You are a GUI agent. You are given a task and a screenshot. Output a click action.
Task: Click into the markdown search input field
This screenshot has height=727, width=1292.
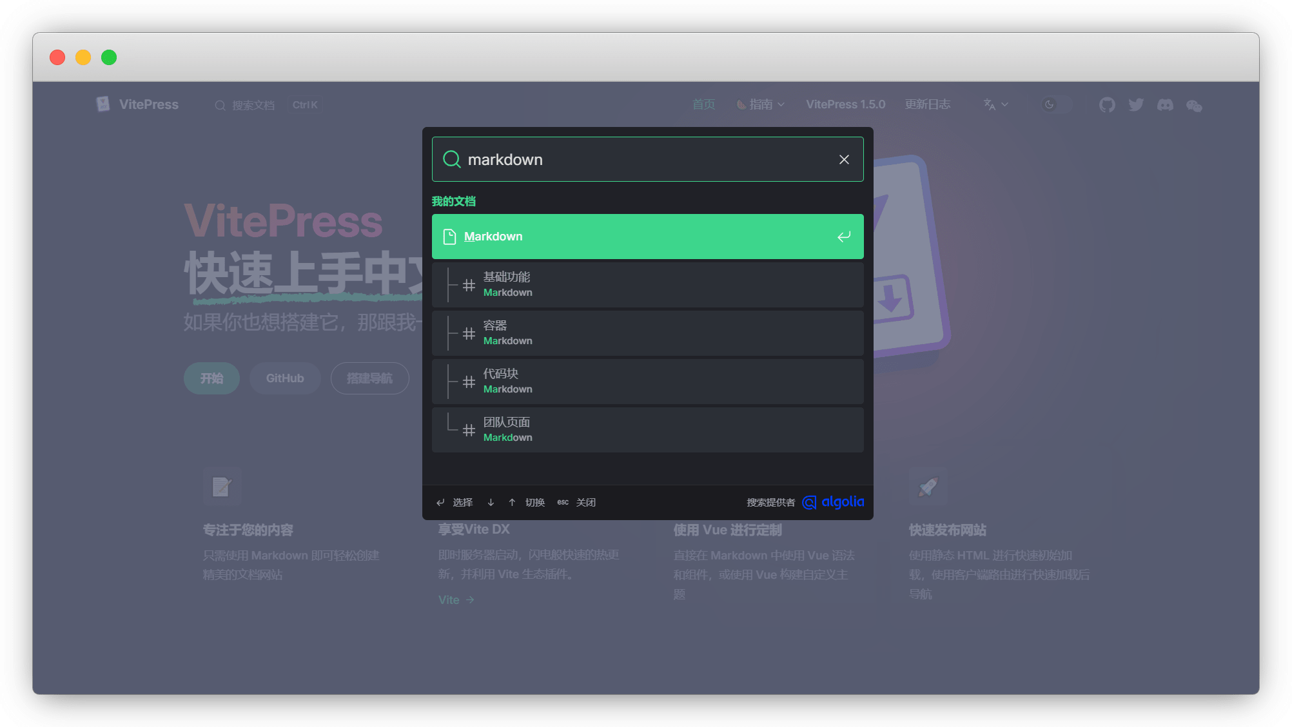(645, 160)
